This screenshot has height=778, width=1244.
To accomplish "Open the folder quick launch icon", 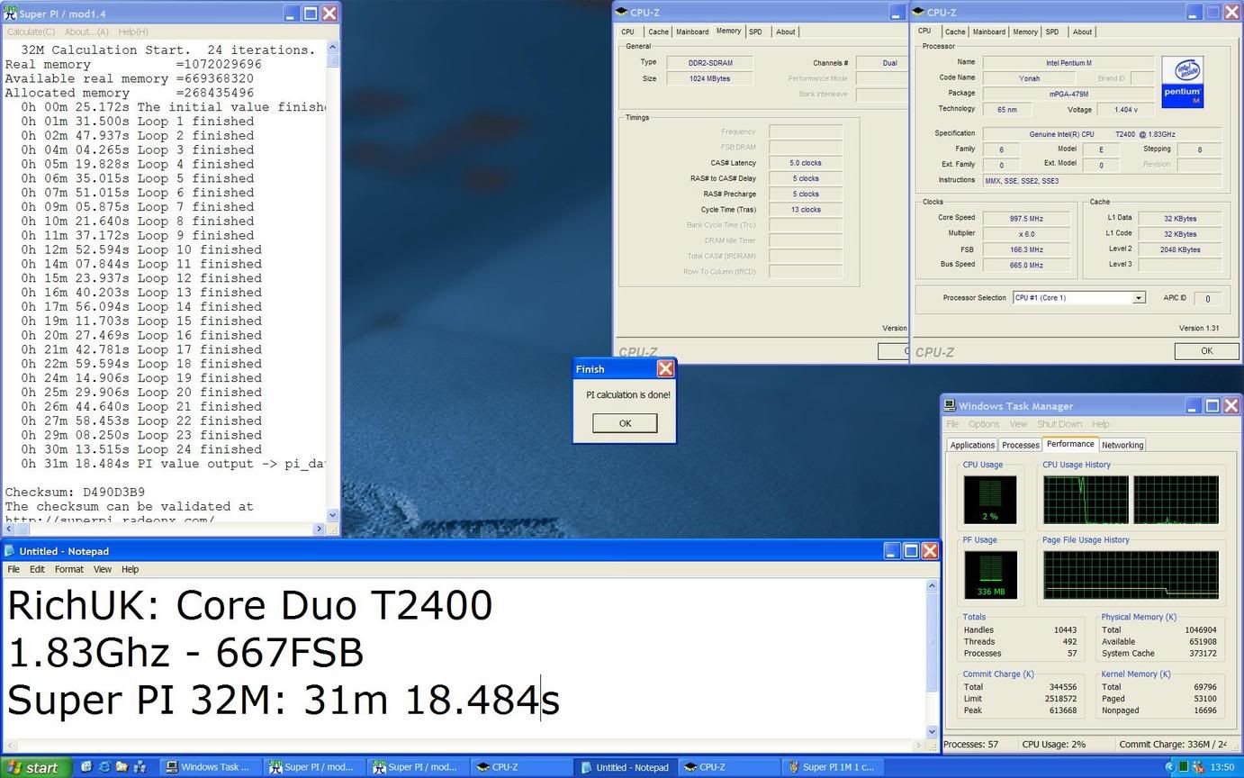I will click(x=122, y=767).
